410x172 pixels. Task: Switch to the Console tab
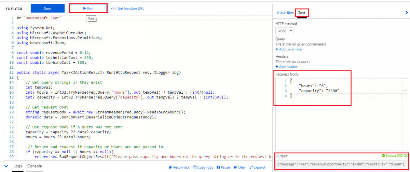click(35, 166)
